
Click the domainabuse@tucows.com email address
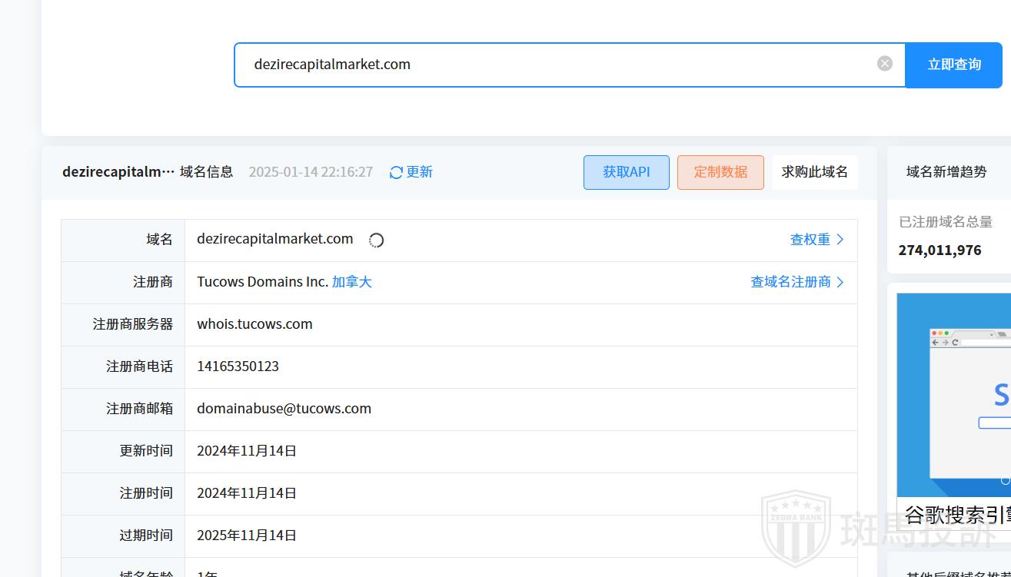pyautogui.click(x=284, y=409)
